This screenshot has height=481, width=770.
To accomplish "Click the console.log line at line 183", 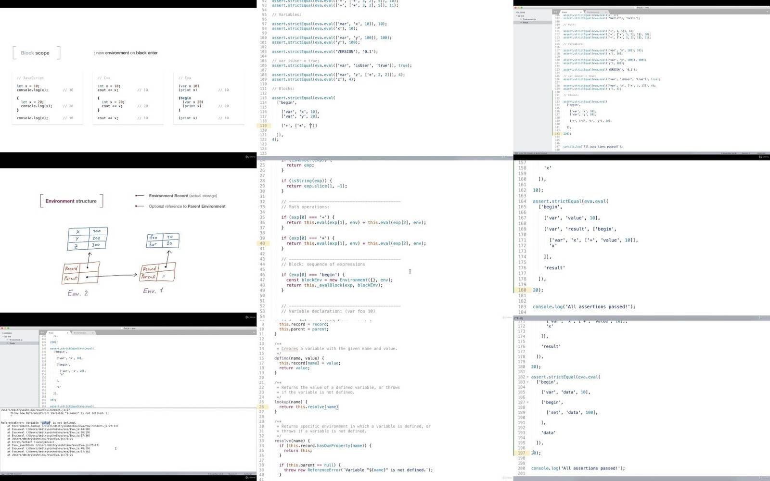I will click(x=584, y=306).
